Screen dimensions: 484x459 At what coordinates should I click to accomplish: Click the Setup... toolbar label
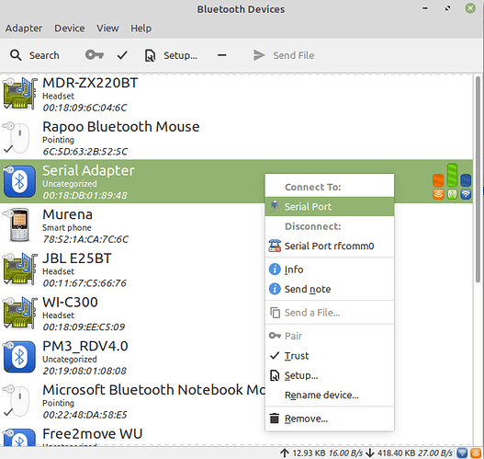pyautogui.click(x=180, y=55)
